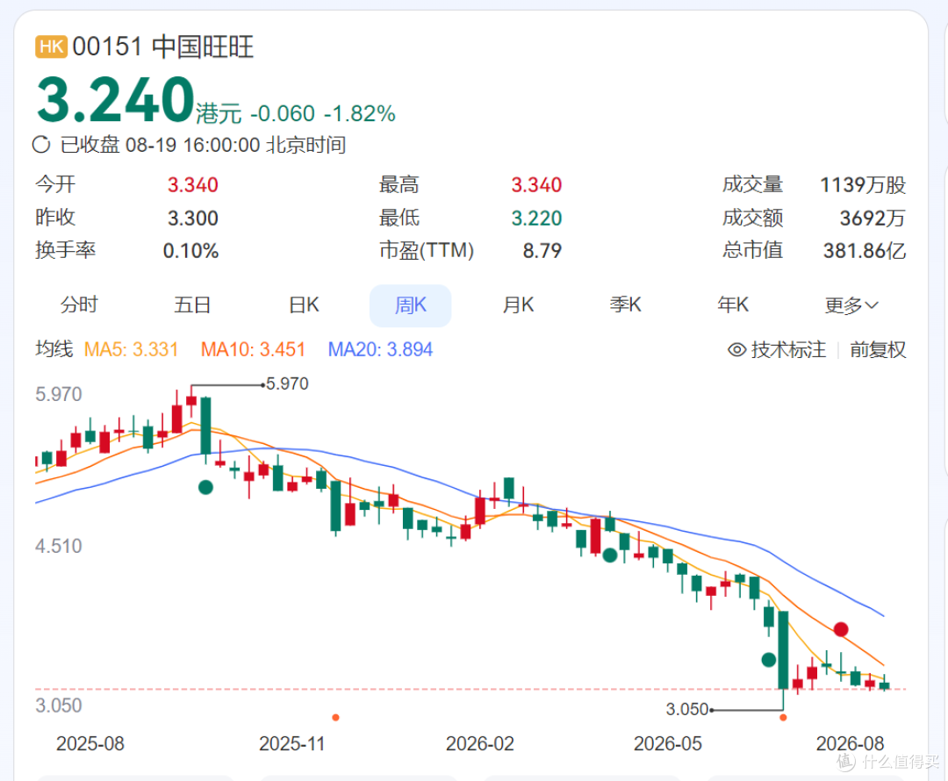This screenshot has height=781, width=948.
Task: Click the 换手率 value 0.10%
Action: (x=191, y=251)
